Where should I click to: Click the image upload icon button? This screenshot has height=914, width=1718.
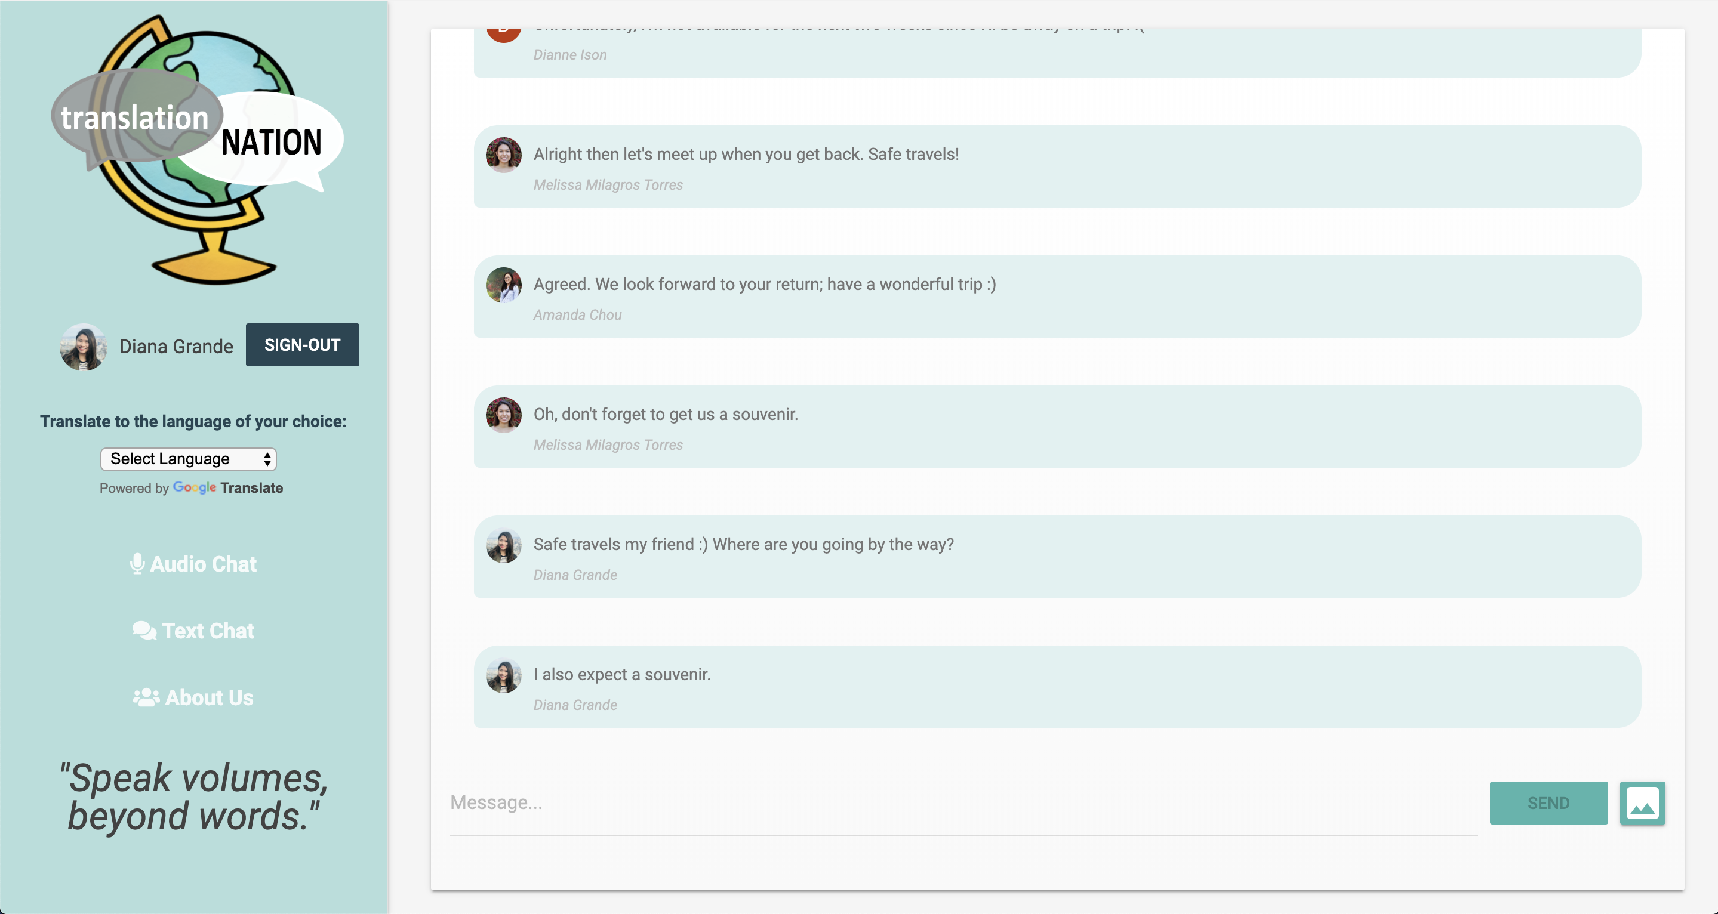coord(1642,802)
